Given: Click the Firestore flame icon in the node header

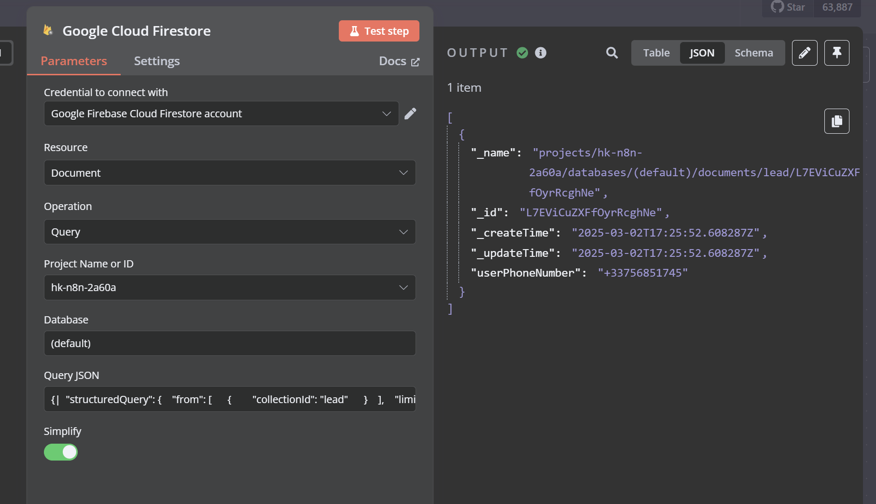Looking at the screenshot, I should tap(47, 30).
